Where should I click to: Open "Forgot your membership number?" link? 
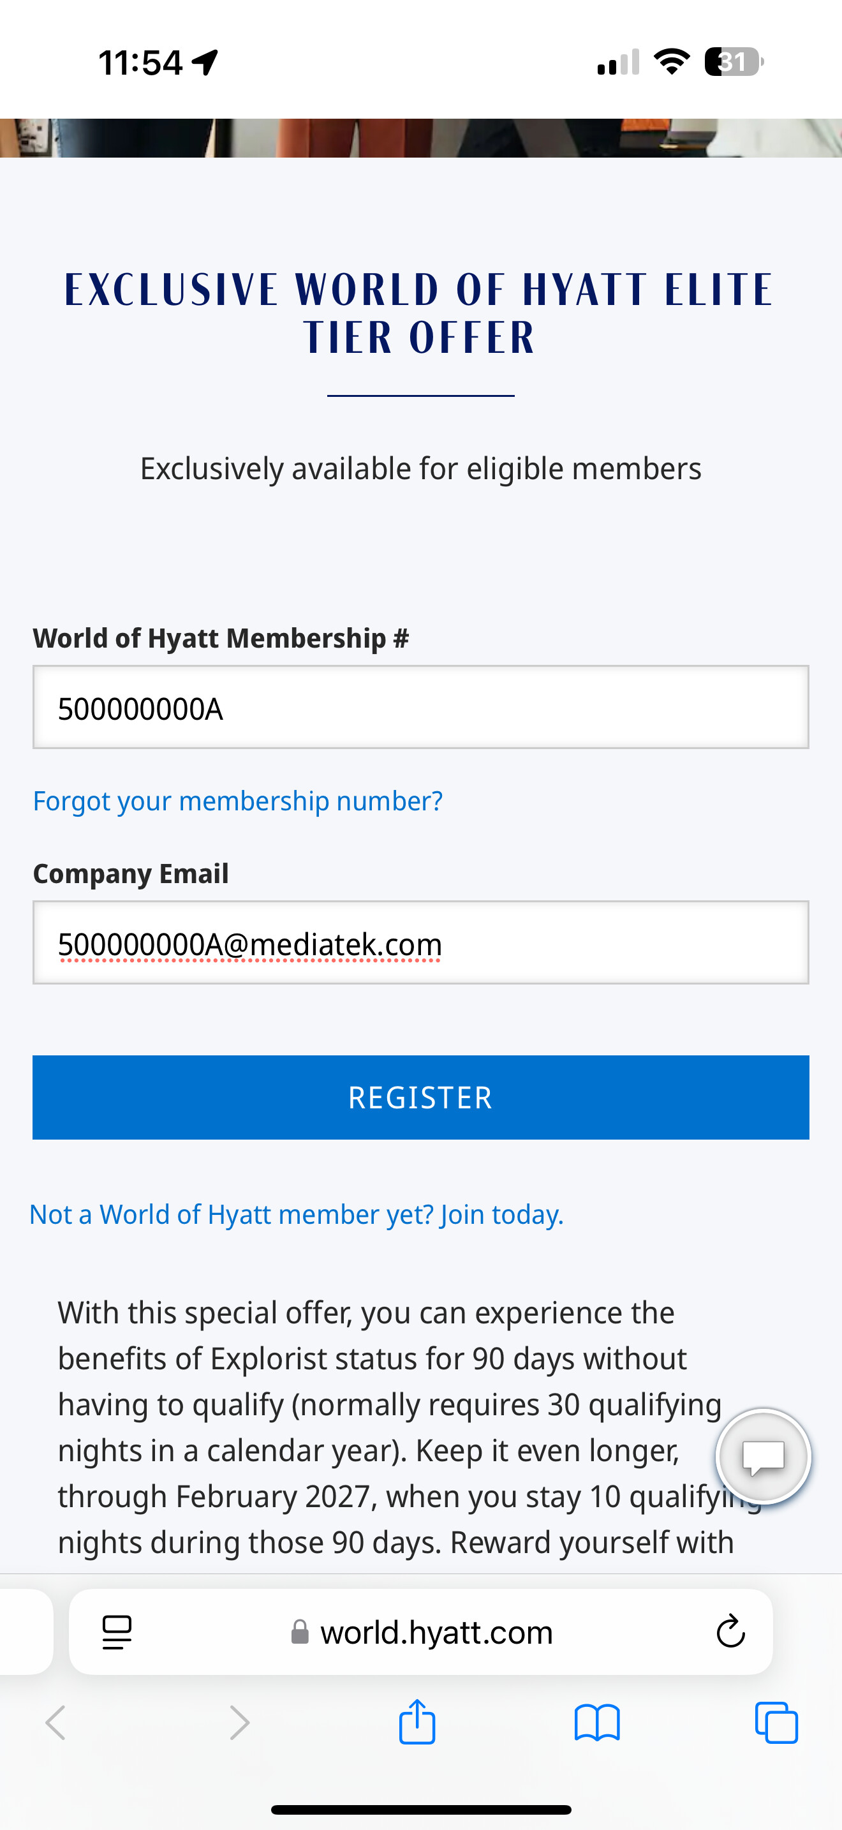click(238, 801)
